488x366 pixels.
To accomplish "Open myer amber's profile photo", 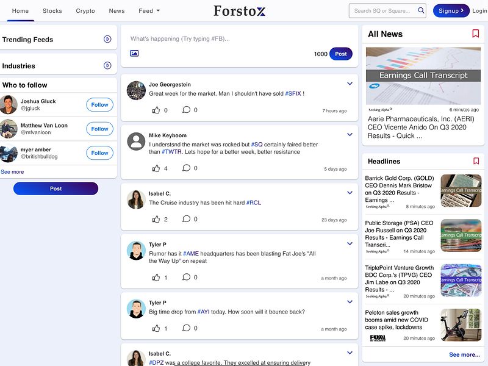I will (9, 153).
